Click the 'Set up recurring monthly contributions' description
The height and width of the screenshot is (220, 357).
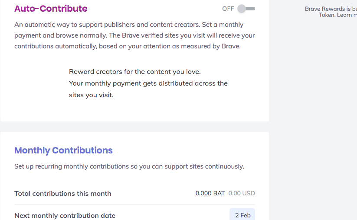click(129, 166)
